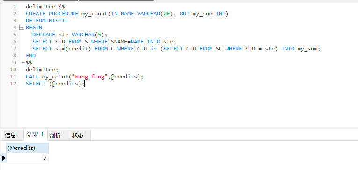Open the 剖析 tab

click(x=55, y=135)
